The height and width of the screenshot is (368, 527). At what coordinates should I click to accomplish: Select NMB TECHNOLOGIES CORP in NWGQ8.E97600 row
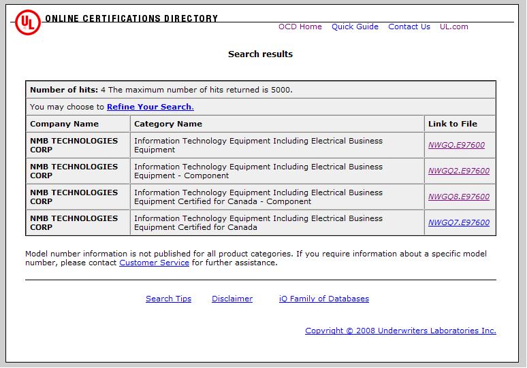[x=74, y=197]
